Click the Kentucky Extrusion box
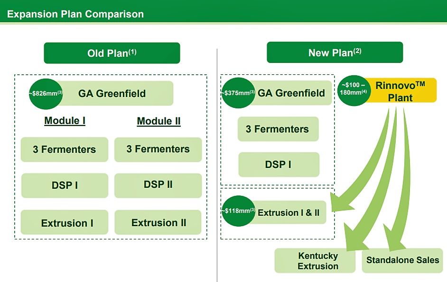The image size is (447, 282). [315, 261]
